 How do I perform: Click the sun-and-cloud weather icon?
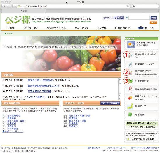[x=131, y=44]
